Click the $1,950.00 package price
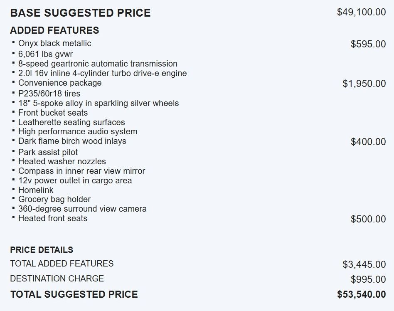The width and height of the screenshot is (394, 311). (364, 84)
